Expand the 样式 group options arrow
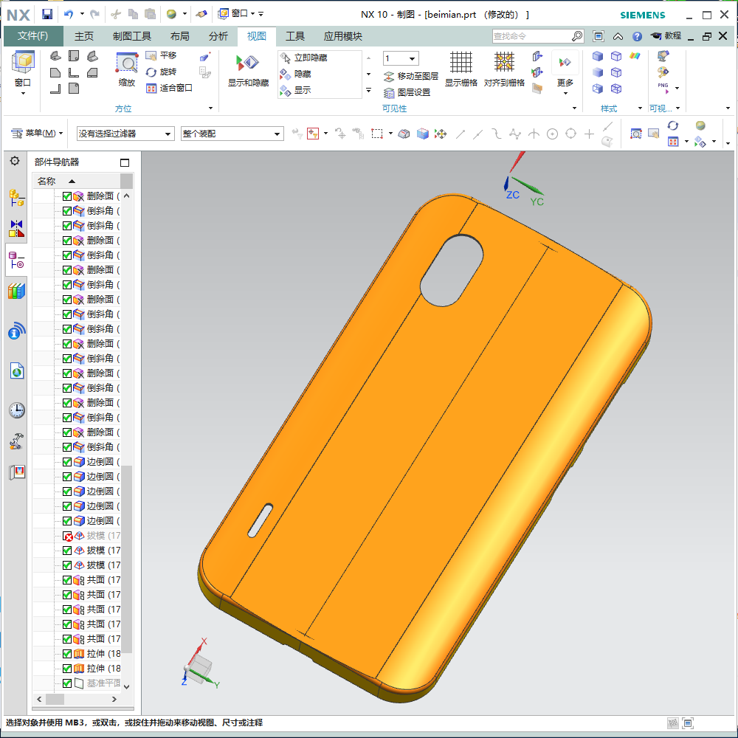738x738 pixels. click(x=640, y=108)
